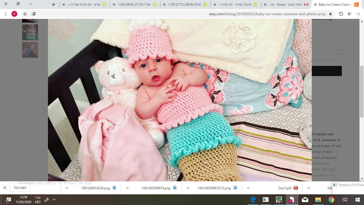This screenshot has height=205, width=364.
Task: Expand options for 1581345614254.png download
Action: pos(67,188)
